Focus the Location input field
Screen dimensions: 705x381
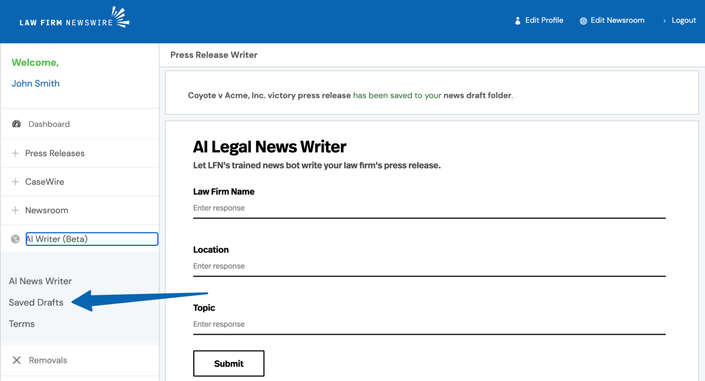coord(429,267)
